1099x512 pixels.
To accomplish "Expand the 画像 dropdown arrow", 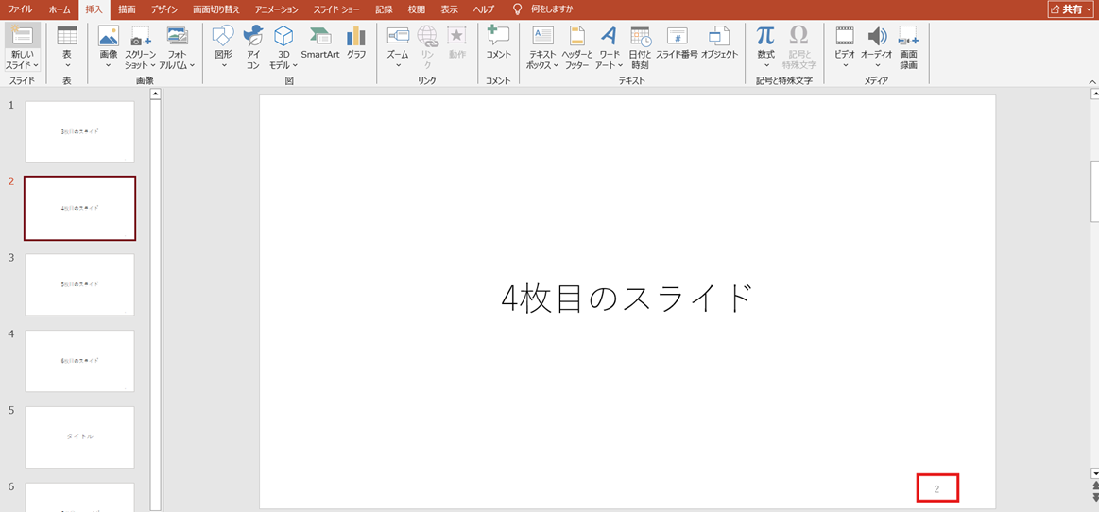I will [x=109, y=65].
